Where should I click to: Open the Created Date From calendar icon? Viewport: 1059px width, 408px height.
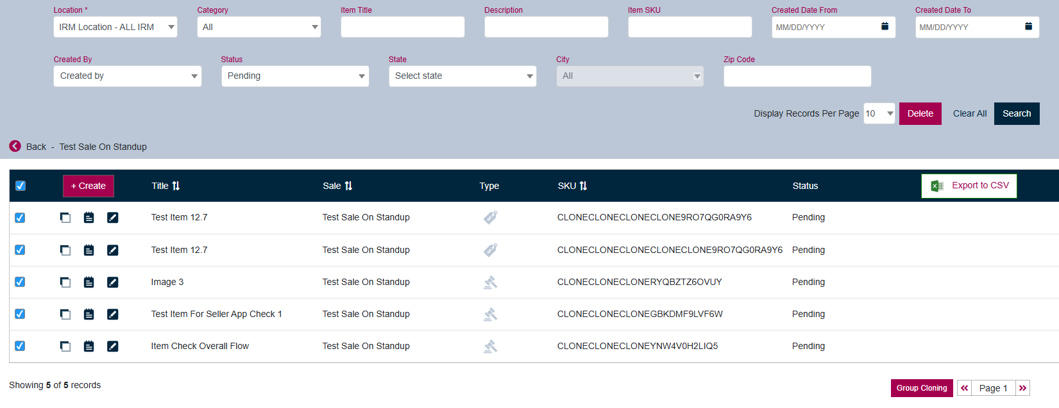(885, 26)
